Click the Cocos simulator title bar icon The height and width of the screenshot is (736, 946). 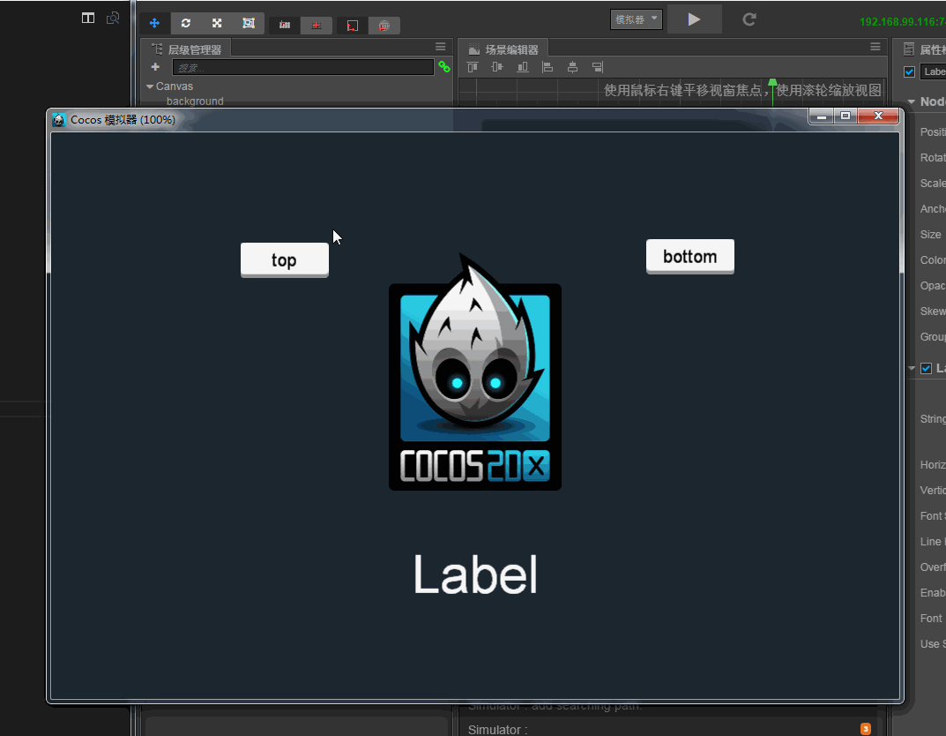coord(58,119)
